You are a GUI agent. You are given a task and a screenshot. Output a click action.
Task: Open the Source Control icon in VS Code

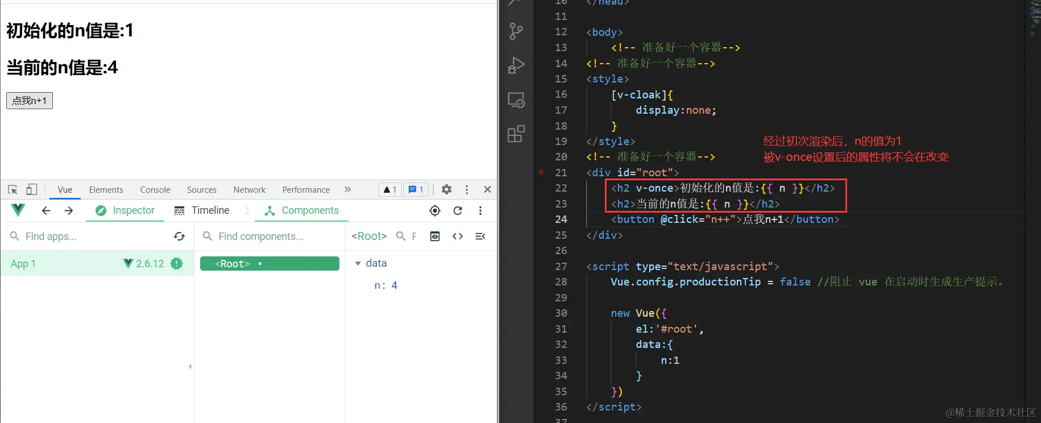pos(516,31)
